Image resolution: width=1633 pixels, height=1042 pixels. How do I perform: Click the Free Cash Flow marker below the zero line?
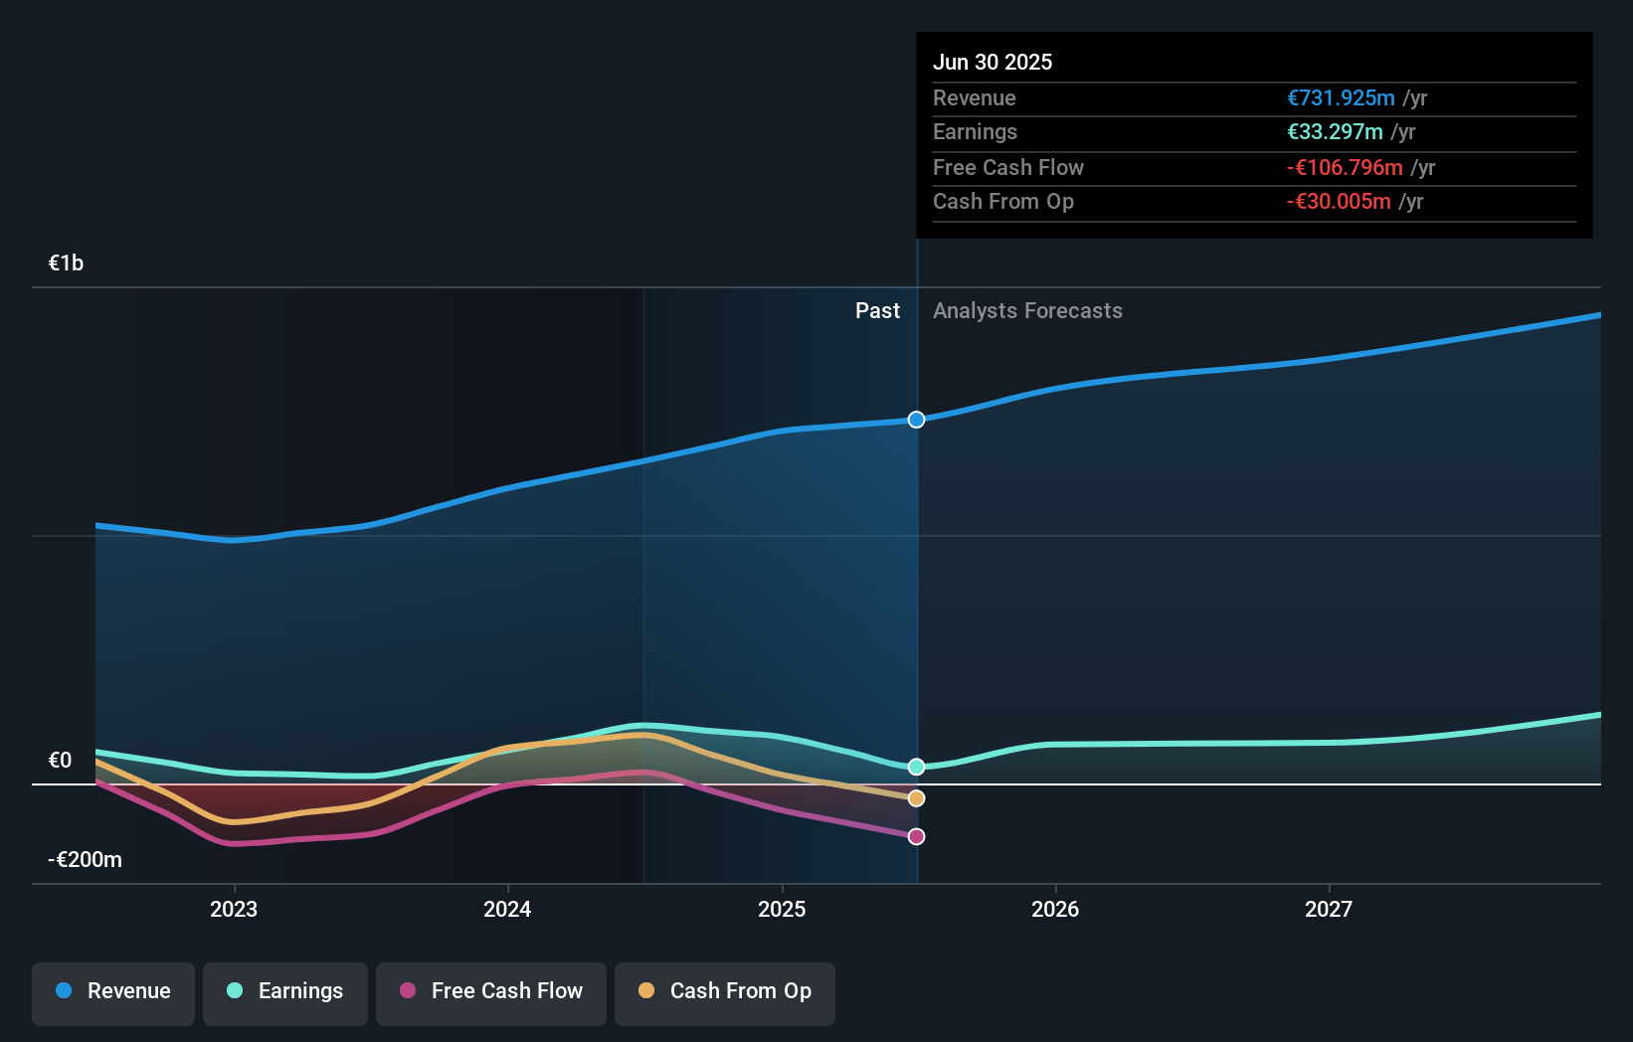(915, 836)
